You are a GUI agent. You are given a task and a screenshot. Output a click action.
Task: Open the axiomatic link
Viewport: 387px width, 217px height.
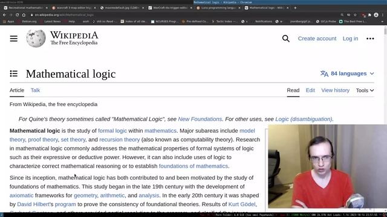[x=22, y=195]
